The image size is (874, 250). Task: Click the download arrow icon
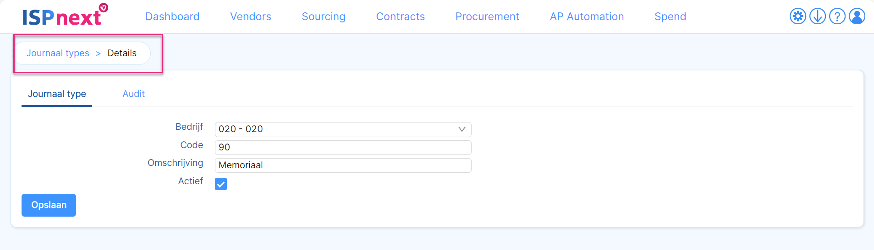tap(817, 16)
